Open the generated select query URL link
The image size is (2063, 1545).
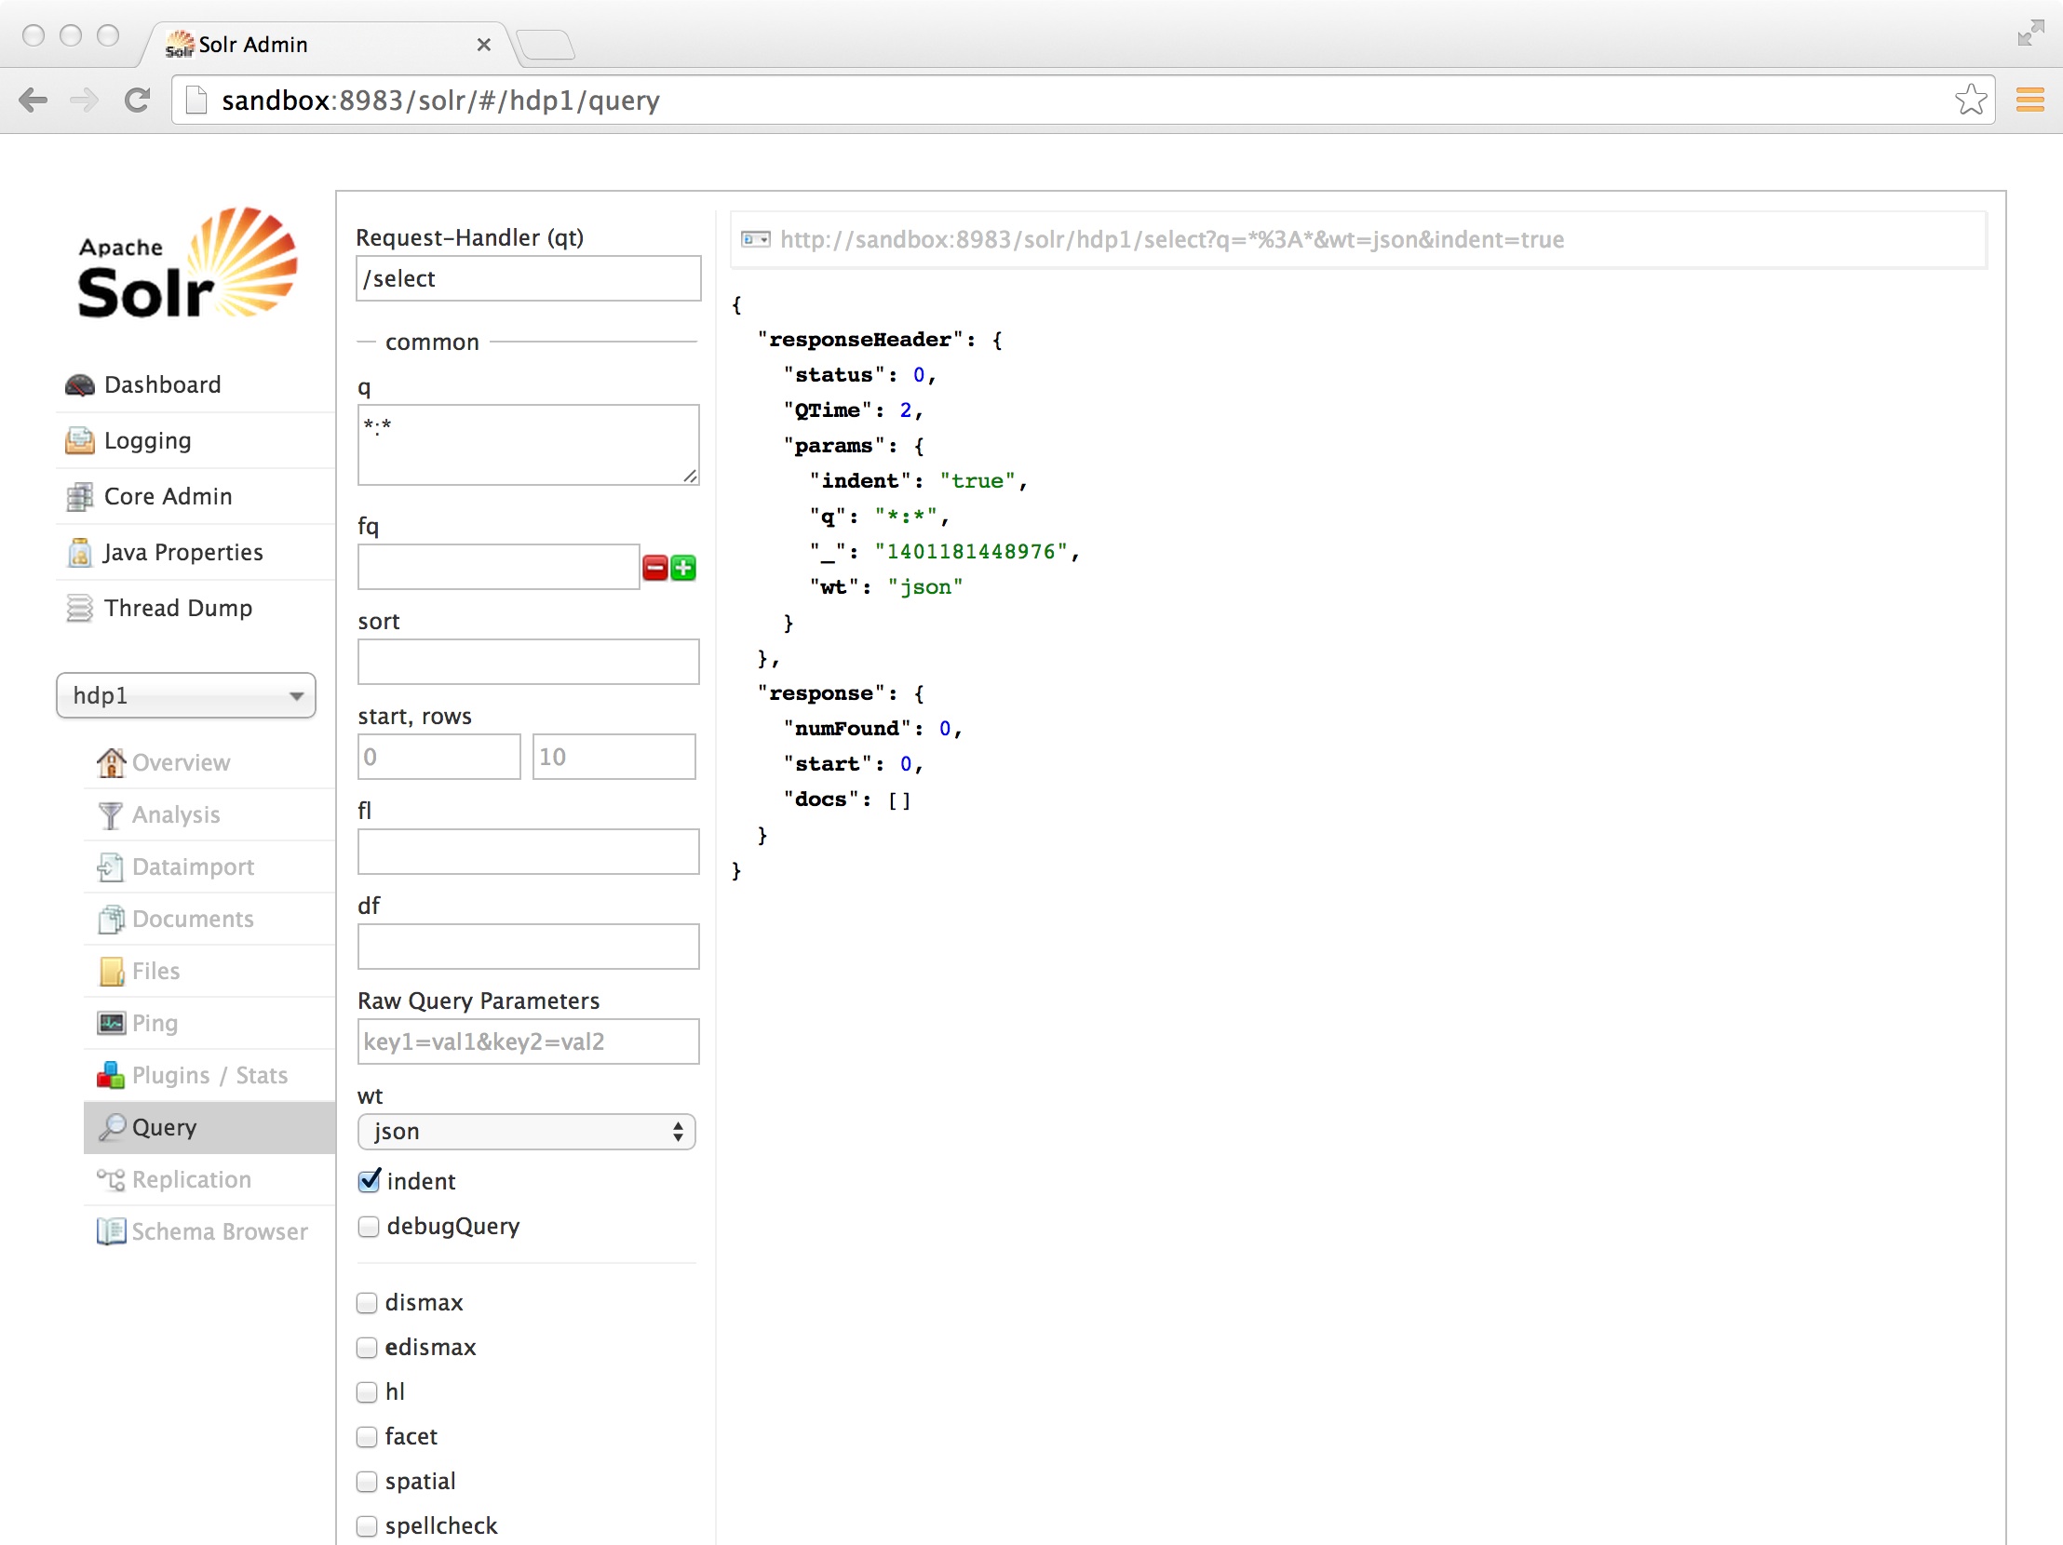(x=1171, y=239)
